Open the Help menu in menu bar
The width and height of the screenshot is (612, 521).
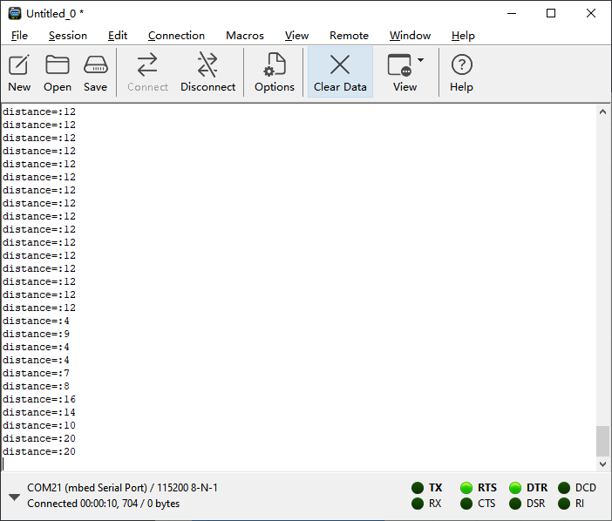coord(463,36)
